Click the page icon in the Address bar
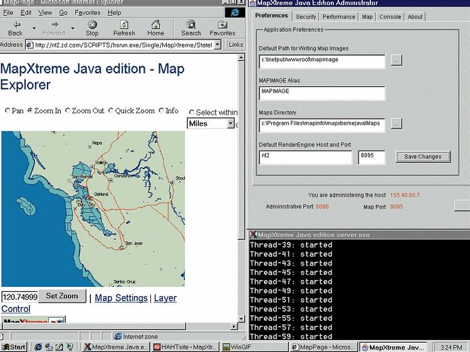Viewport: 470px width, 352px height. click(29, 45)
